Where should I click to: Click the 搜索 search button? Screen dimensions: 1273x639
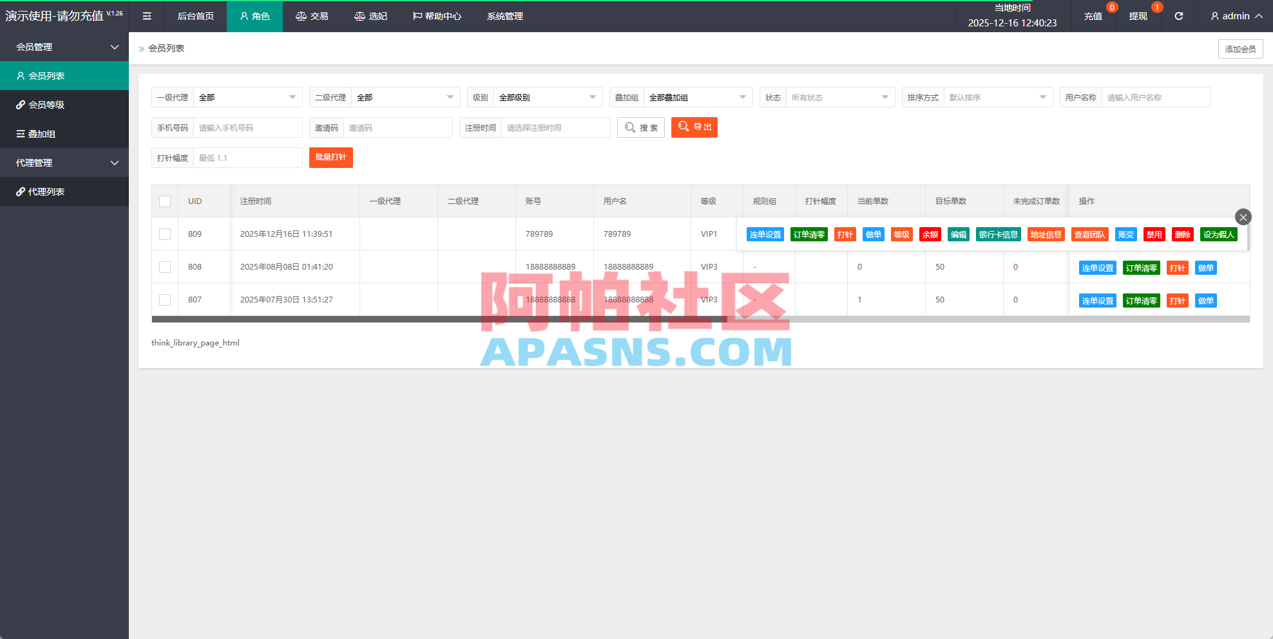click(641, 127)
